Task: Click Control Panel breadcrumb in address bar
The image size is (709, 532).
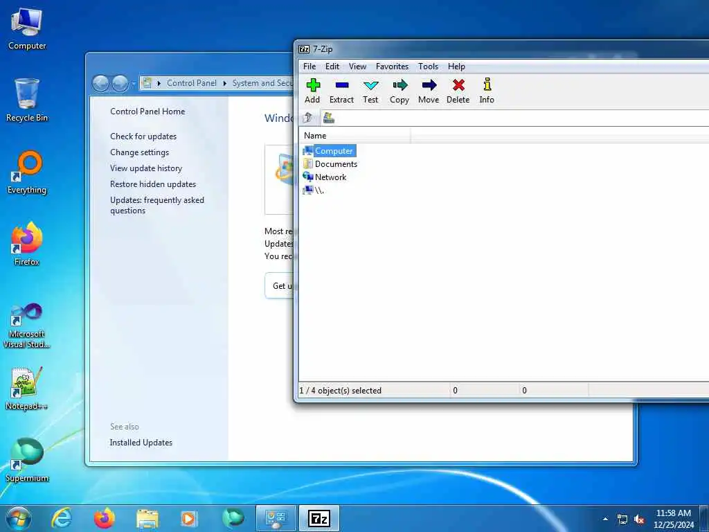Action: tap(192, 83)
